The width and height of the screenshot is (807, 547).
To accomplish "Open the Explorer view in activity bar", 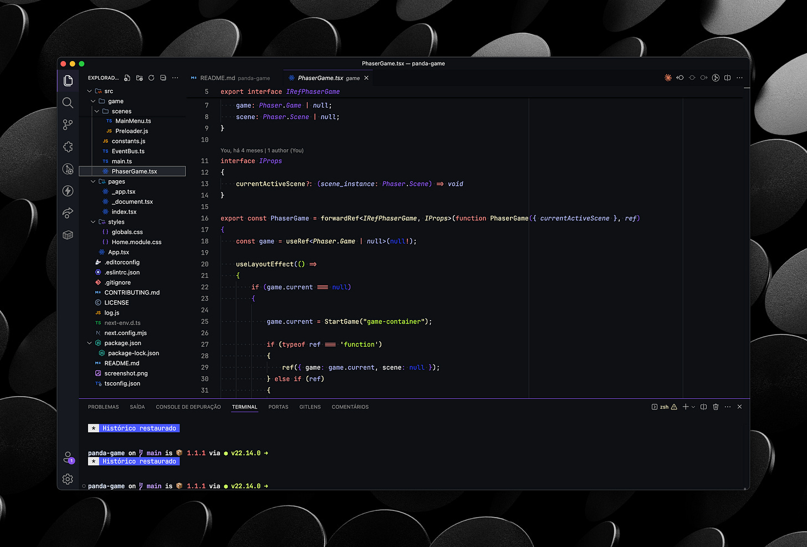I will click(x=68, y=80).
